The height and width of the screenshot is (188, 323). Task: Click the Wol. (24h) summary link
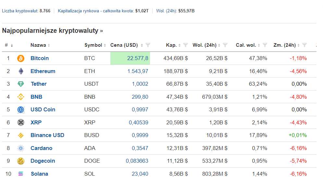[167, 11]
